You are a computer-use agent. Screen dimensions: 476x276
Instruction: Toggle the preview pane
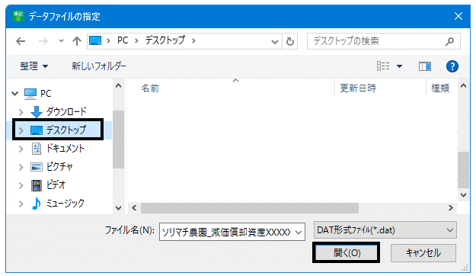[x=425, y=66]
